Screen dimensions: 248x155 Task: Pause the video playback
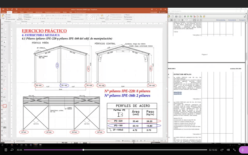[6, 150]
